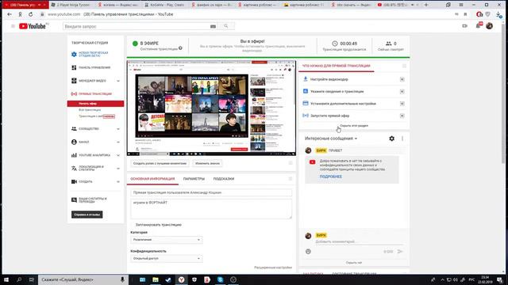Screen dimensions: 508x285
Task: Click the search magnifier button
Action: pos(225,26)
